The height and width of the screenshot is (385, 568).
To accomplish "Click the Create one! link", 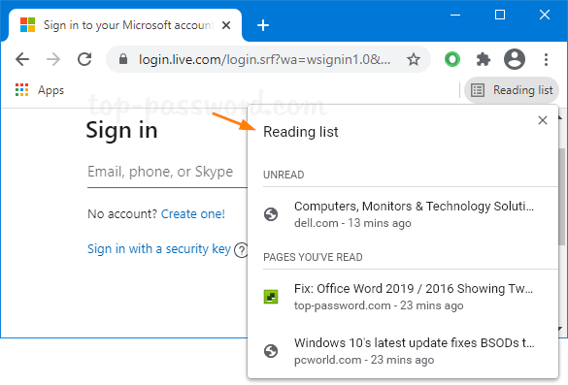I will (192, 214).
